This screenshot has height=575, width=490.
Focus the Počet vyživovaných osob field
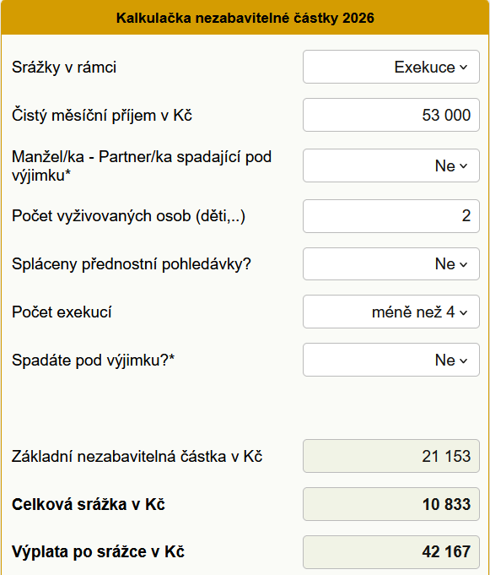391,216
